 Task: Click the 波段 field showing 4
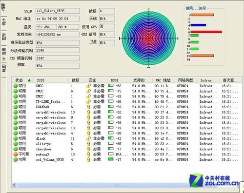point(107,11)
